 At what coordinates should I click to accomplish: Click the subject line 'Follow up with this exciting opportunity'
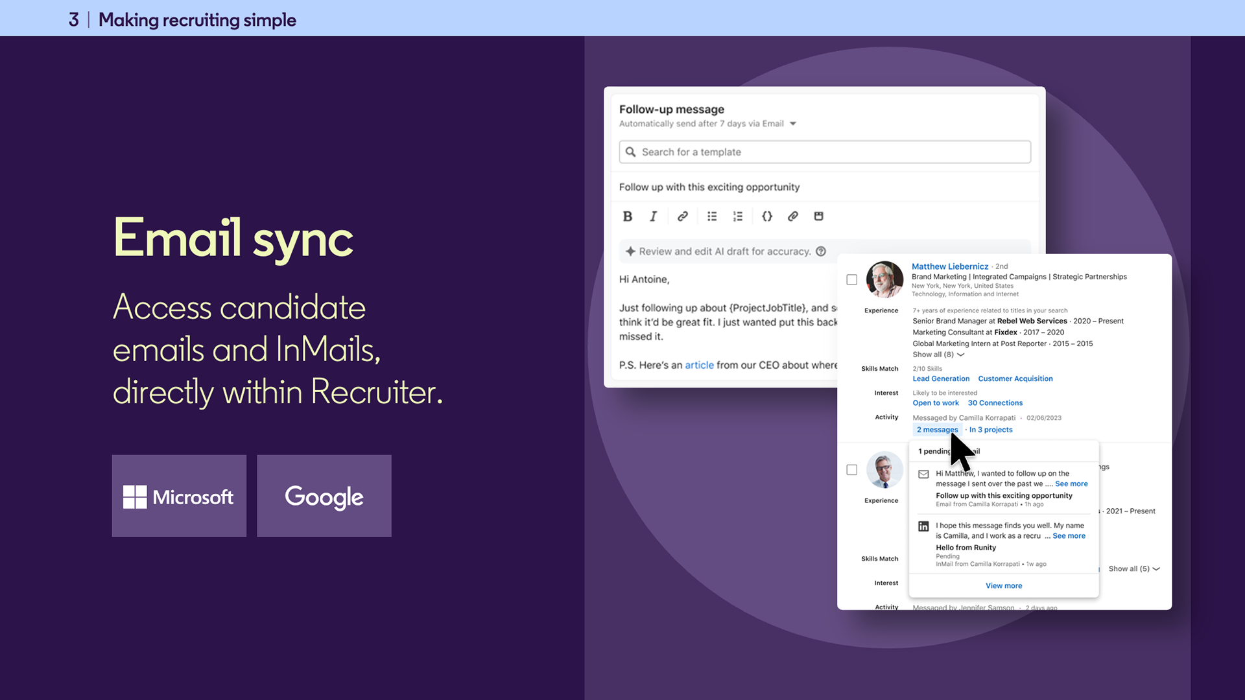(709, 187)
